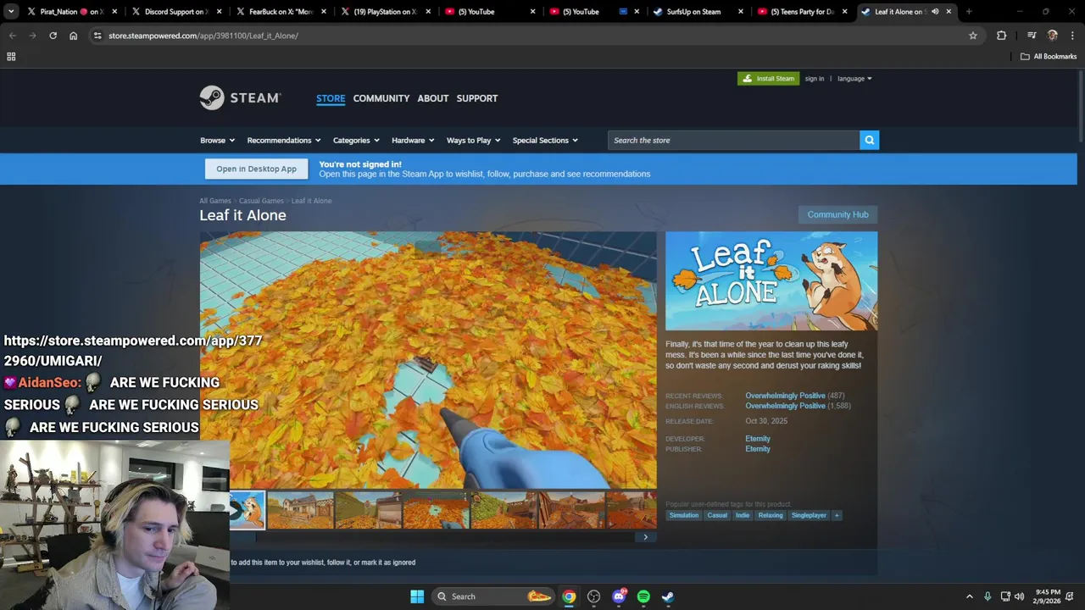Open the Windows Start button

tap(417, 596)
